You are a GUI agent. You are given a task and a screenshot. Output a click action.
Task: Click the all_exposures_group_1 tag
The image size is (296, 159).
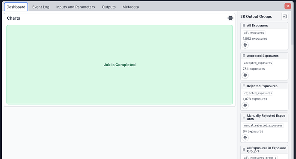(260, 157)
